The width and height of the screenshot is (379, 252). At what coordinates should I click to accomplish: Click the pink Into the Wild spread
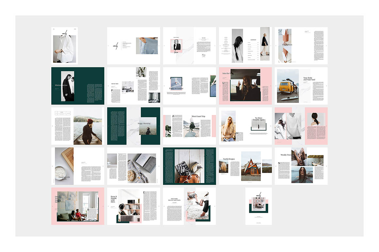245,86
